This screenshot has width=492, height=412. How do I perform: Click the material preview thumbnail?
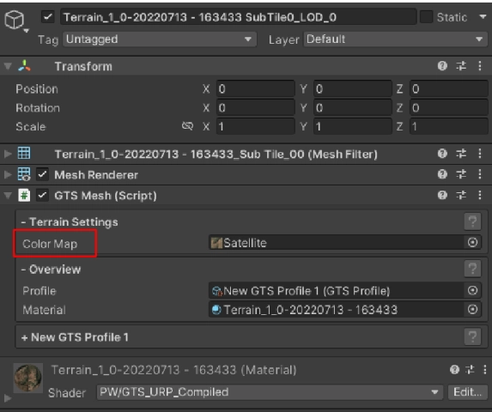pos(28,378)
